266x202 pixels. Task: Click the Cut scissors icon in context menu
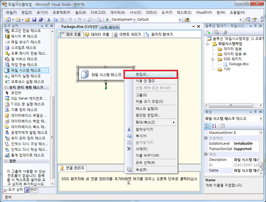click(x=129, y=130)
